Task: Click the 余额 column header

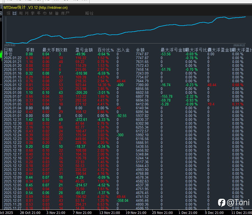Action: 140,50
